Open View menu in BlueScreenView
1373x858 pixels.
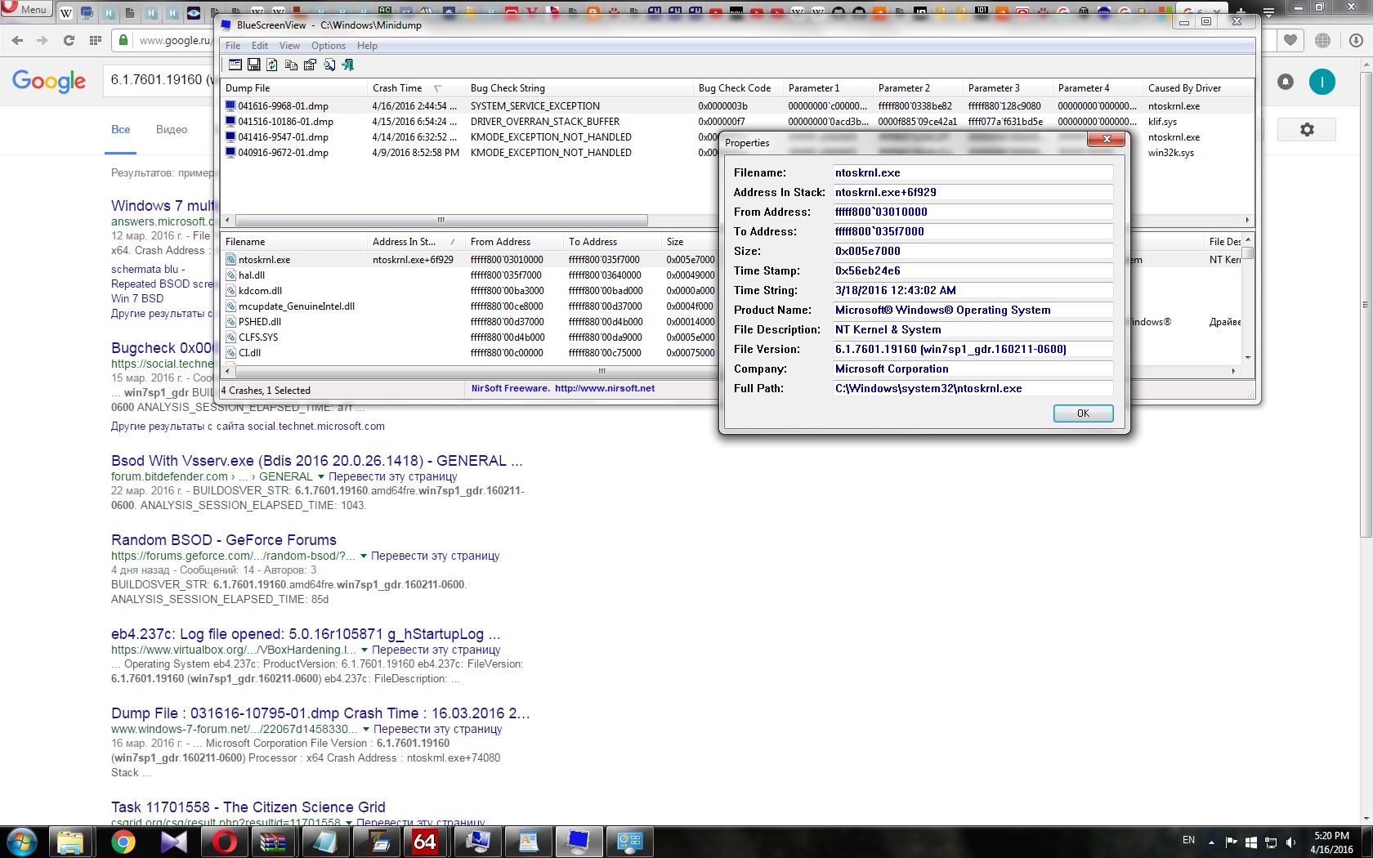289,46
